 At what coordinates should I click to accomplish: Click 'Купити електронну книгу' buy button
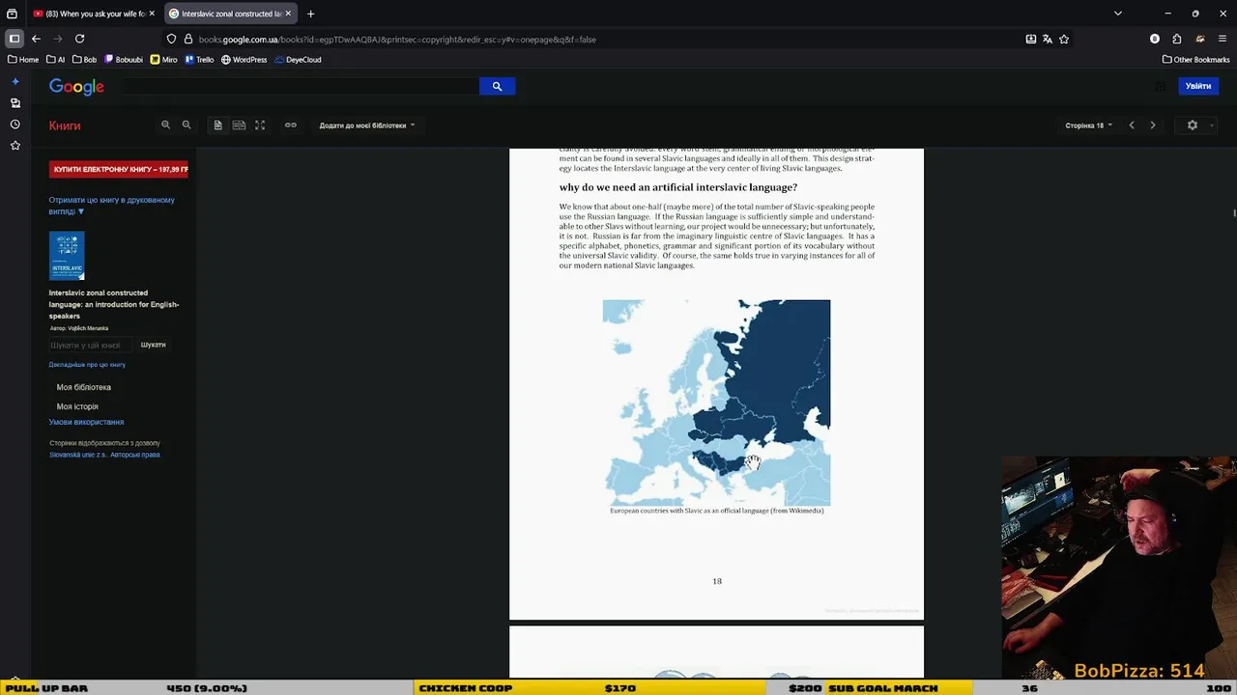(x=119, y=169)
